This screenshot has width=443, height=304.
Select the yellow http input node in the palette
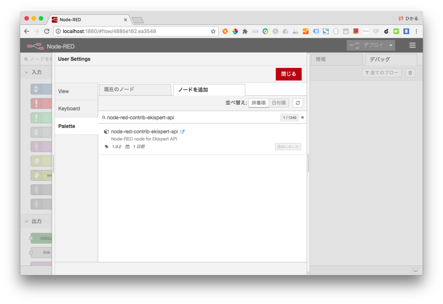tap(41, 161)
